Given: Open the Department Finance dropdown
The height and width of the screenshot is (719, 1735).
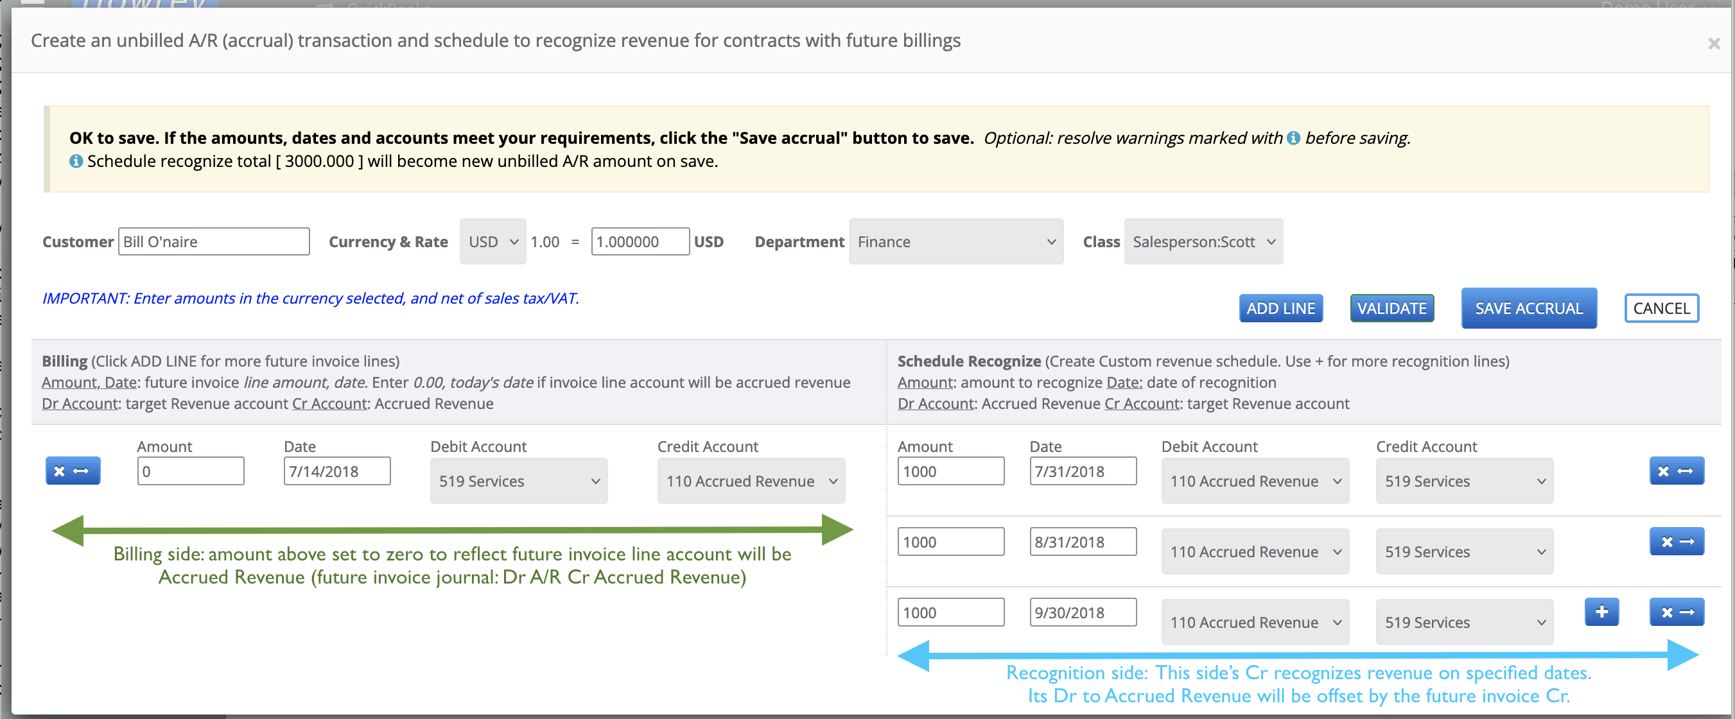Looking at the screenshot, I should coord(955,241).
